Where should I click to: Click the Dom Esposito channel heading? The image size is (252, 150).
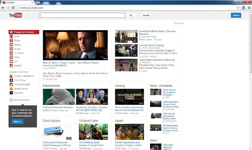(51, 121)
